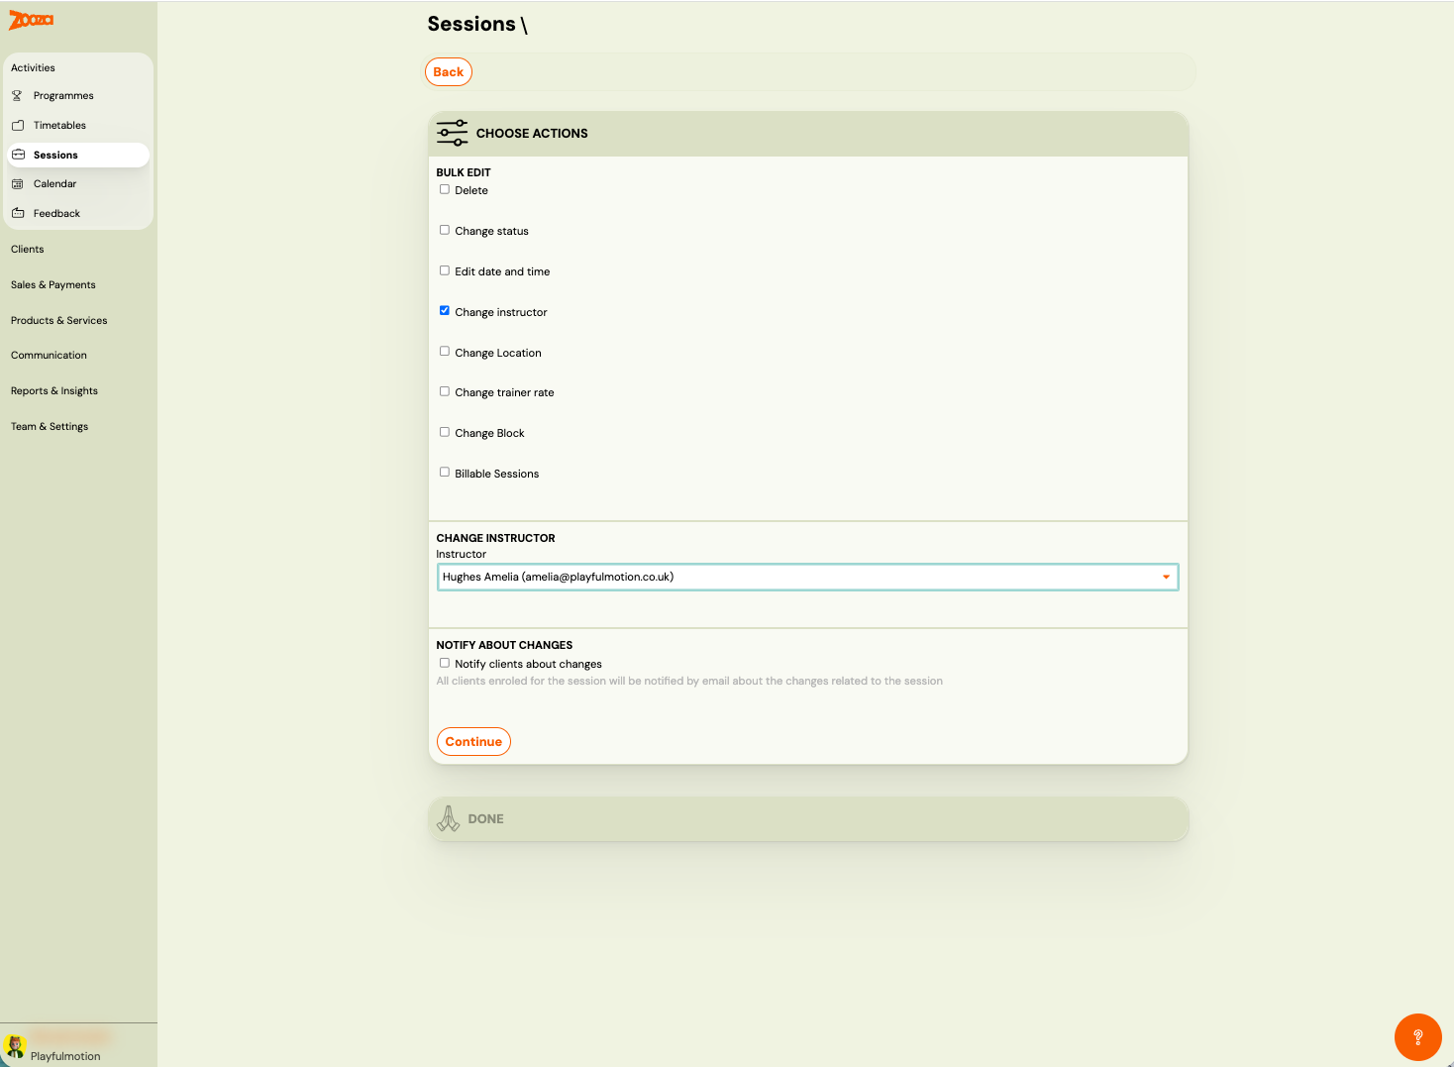Click the Programmes trophy icon
The height and width of the screenshot is (1067, 1454).
17,96
